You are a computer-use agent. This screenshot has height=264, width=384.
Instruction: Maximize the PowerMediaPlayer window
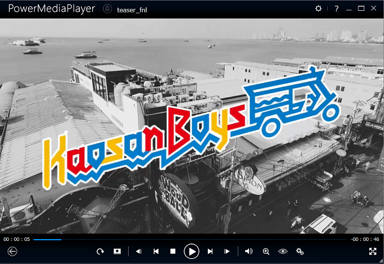361,8
